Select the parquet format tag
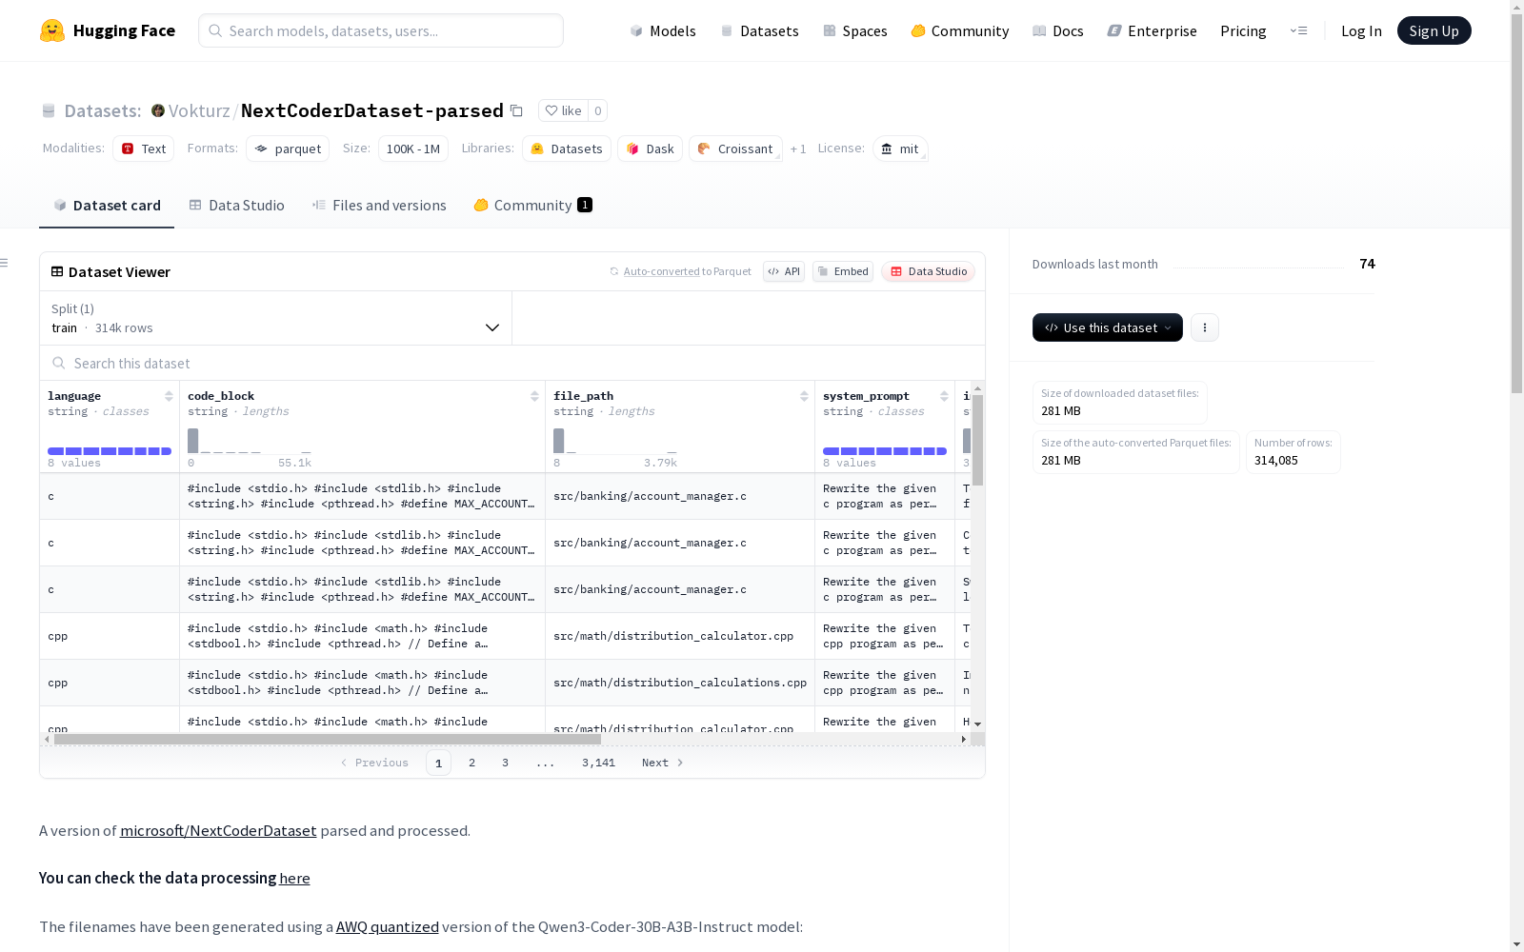This screenshot has width=1524, height=952. point(288,149)
